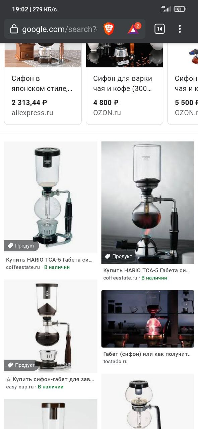Viewport: 198px width, 429px height.
Task: Open the browser three-dot menu
Action: click(x=180, y=29)
